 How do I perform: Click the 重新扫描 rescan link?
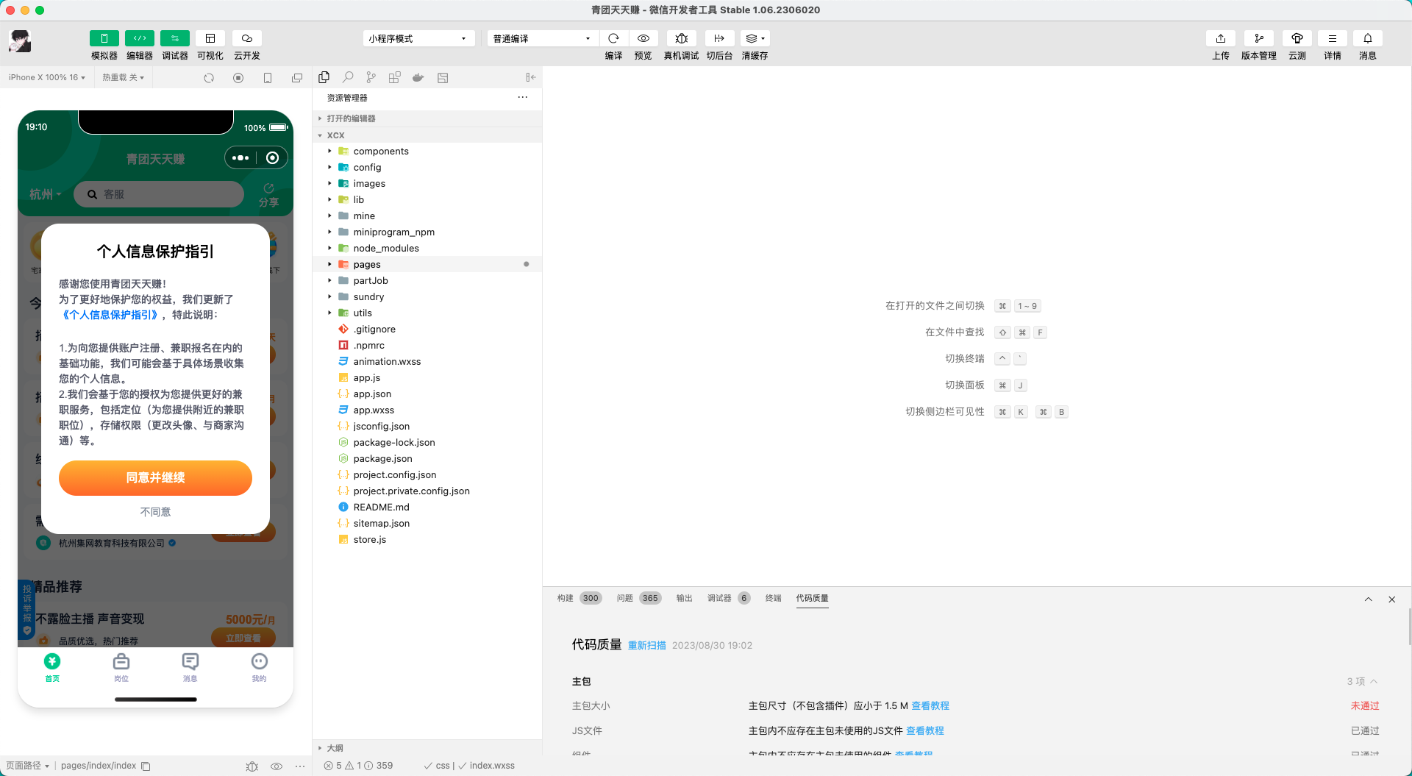pyautogui.click(x=647, y=645)
